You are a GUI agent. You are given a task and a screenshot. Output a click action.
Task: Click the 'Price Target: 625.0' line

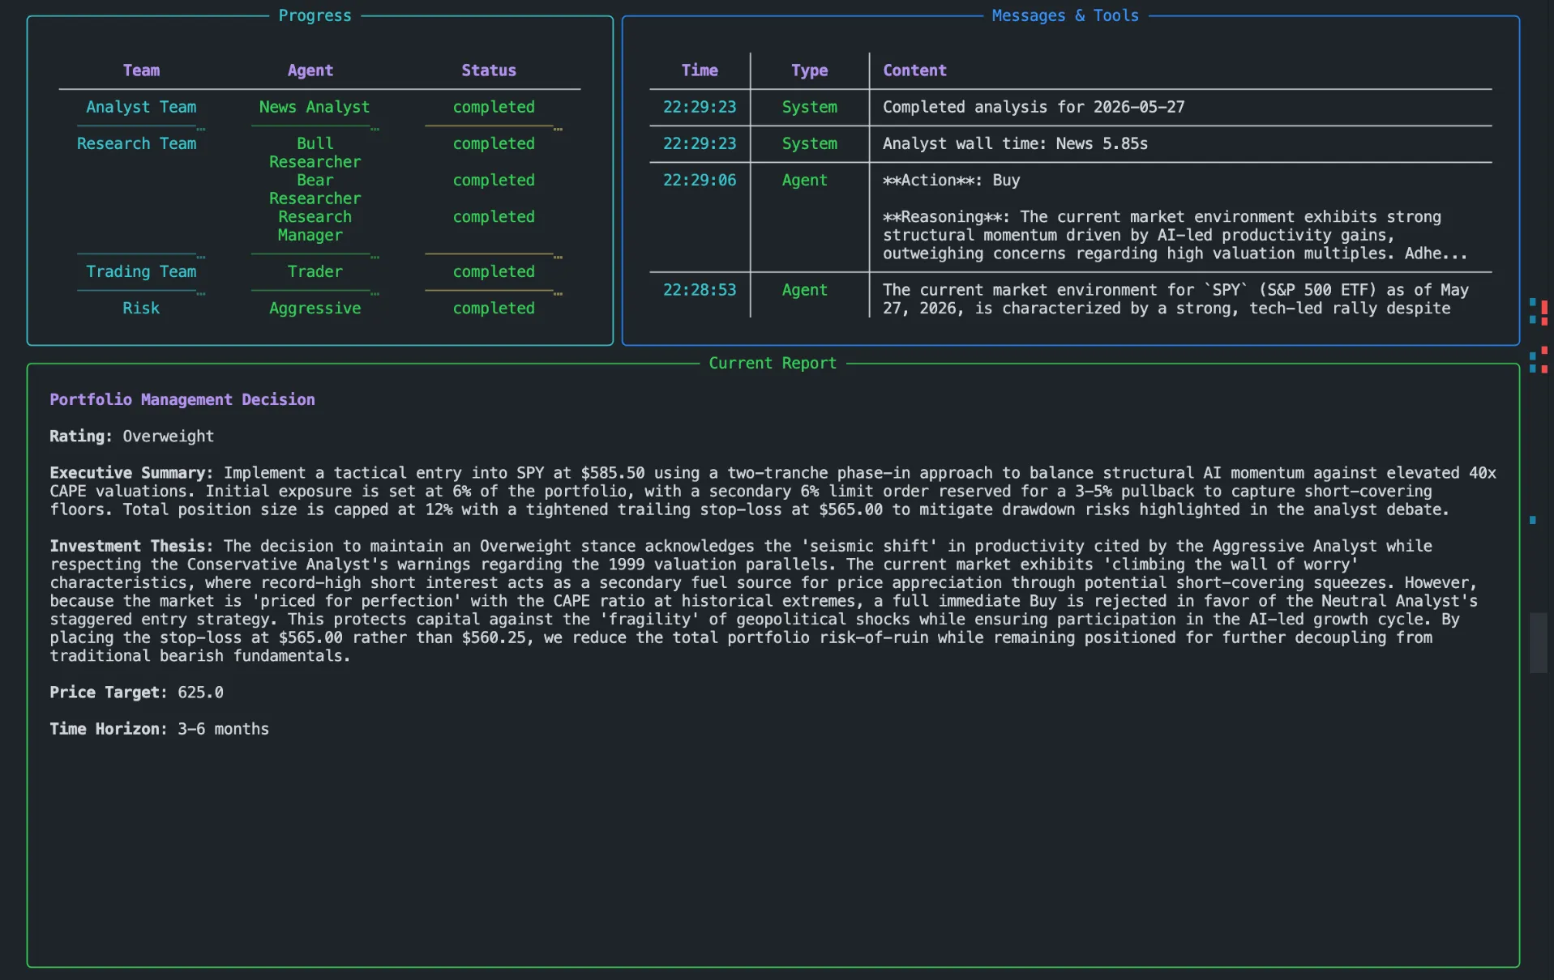point(136,692)
